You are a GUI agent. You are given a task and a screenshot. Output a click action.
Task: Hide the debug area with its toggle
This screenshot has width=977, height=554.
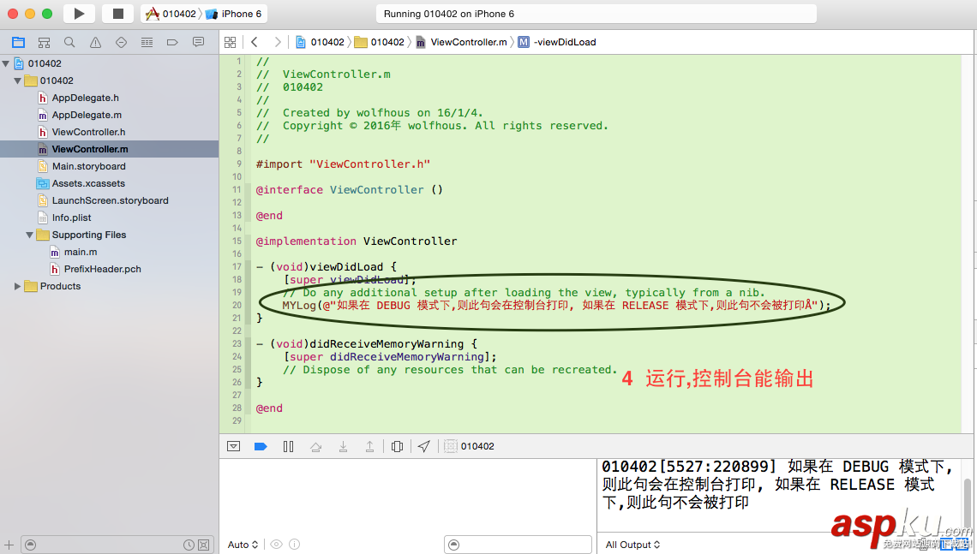pyautogui.click(x=233, y=446)
